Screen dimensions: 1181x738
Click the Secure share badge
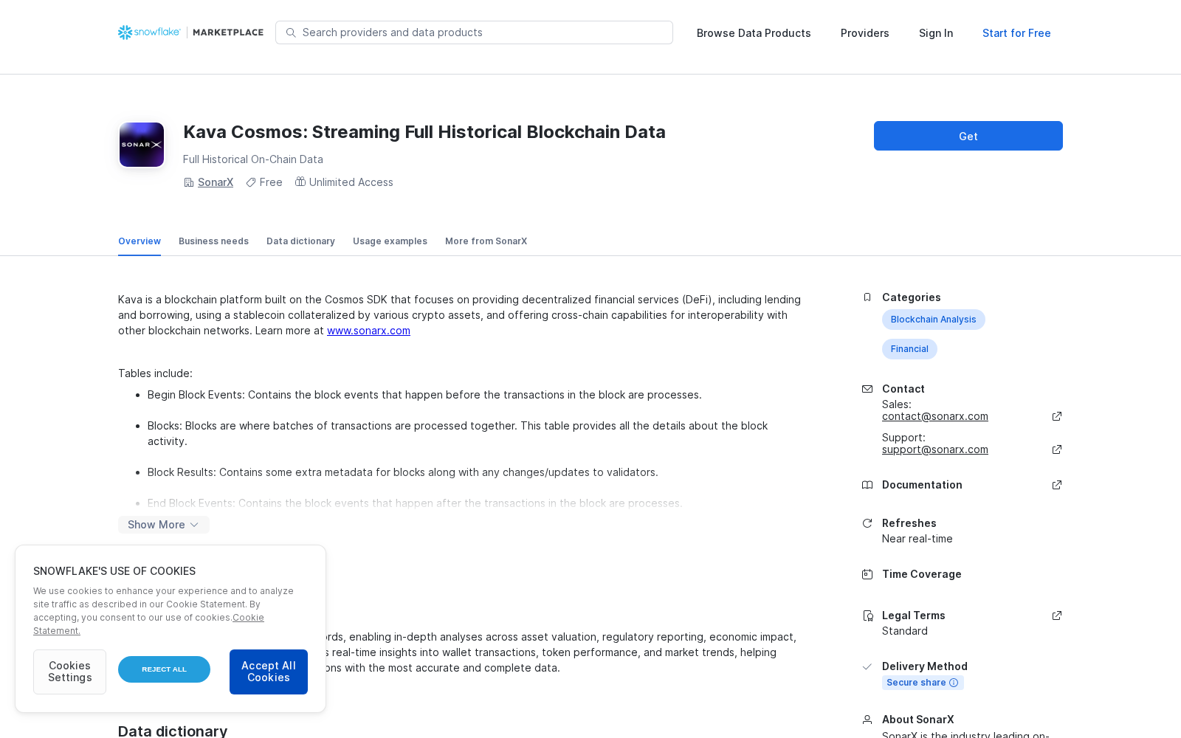pyautogui.click(x=923, y=683)
